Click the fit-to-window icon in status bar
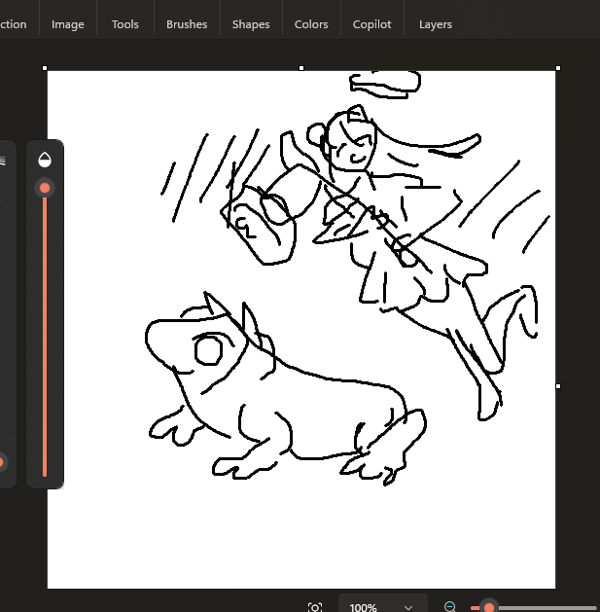This screenshot has height=612, width=600. (315, 607)
